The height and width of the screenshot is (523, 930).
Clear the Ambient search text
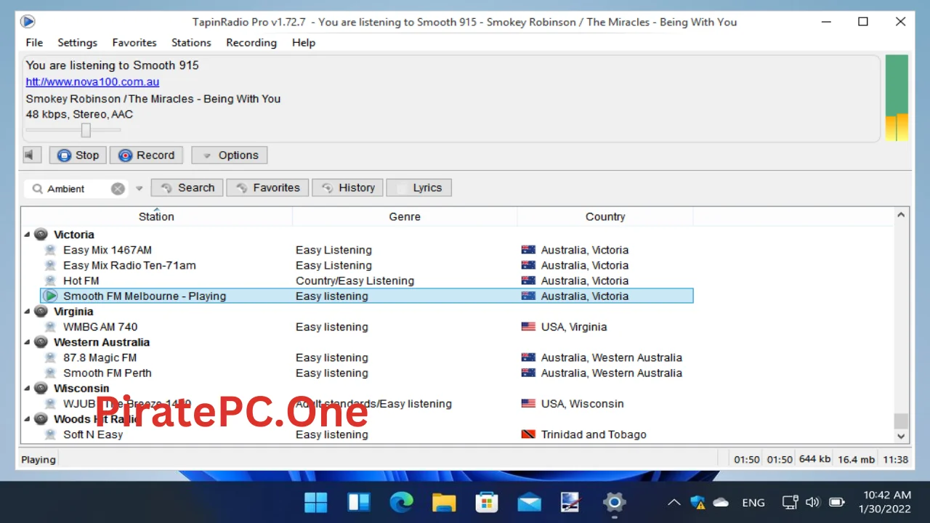click(x=118, y=189)
